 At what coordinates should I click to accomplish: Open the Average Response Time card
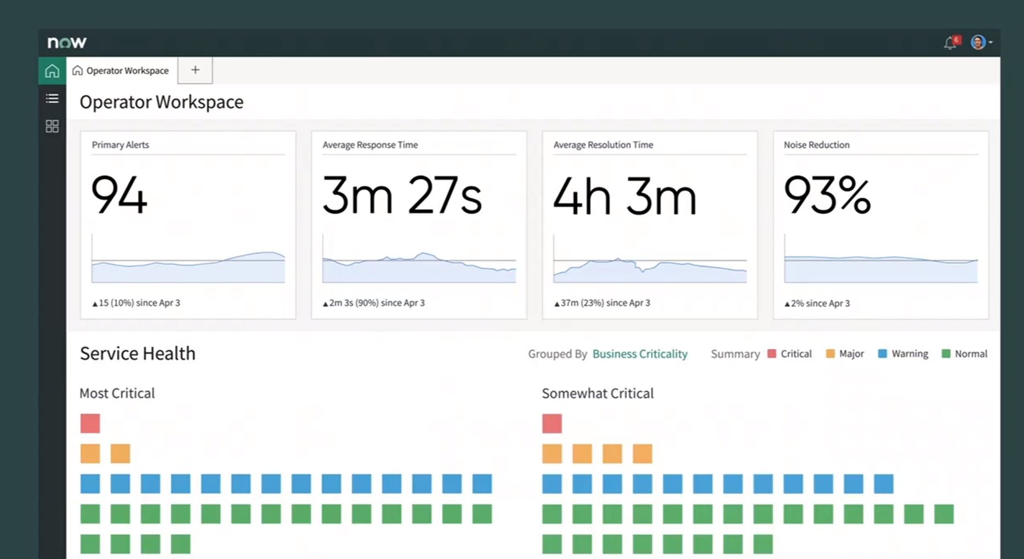coord(419,225)
